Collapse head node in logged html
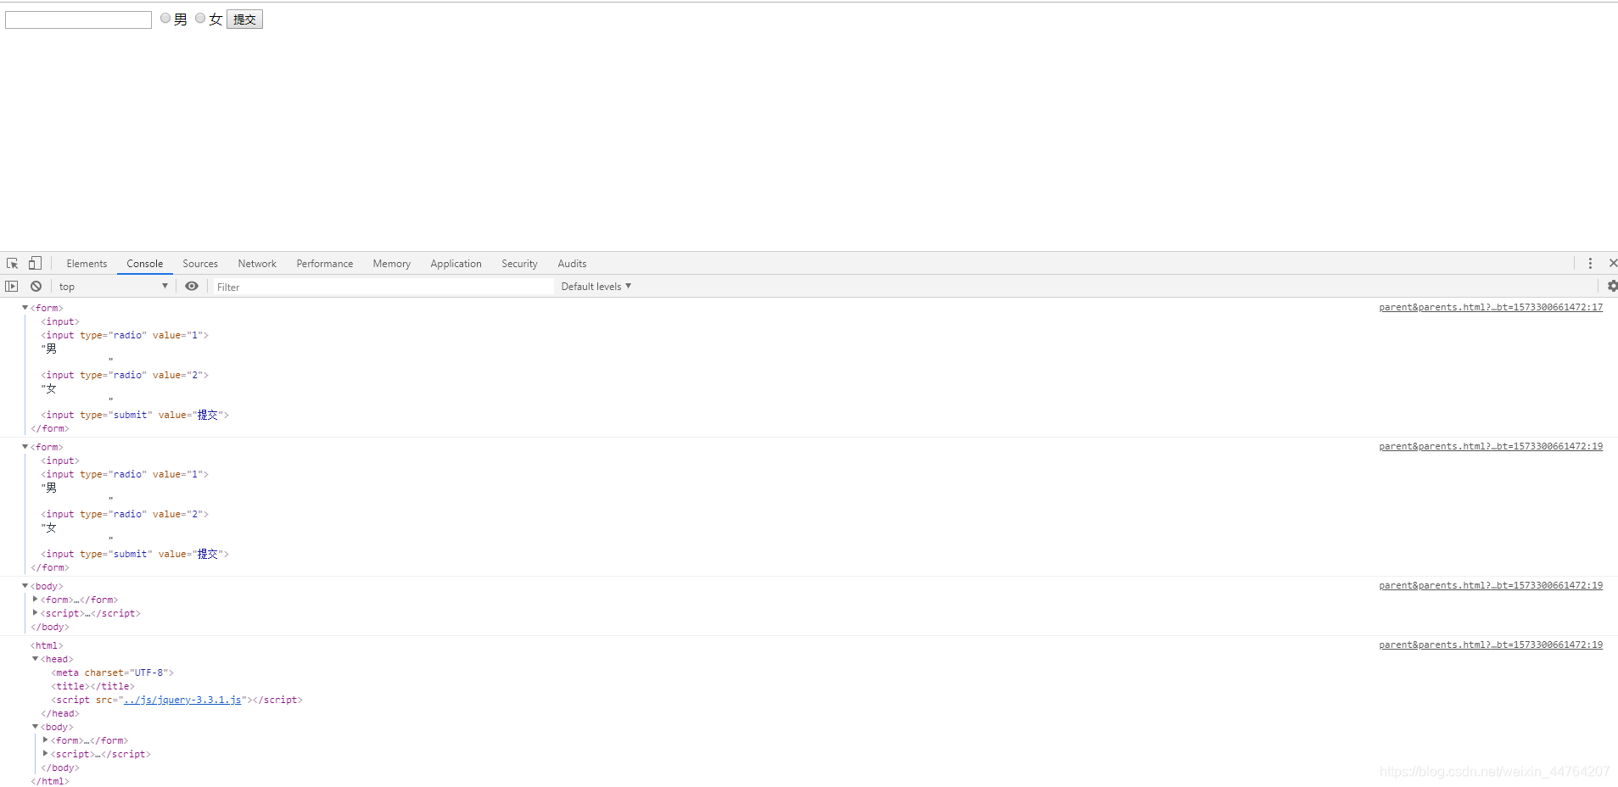The width and height of the screenshot is (1618, 787). click(35, 659)
